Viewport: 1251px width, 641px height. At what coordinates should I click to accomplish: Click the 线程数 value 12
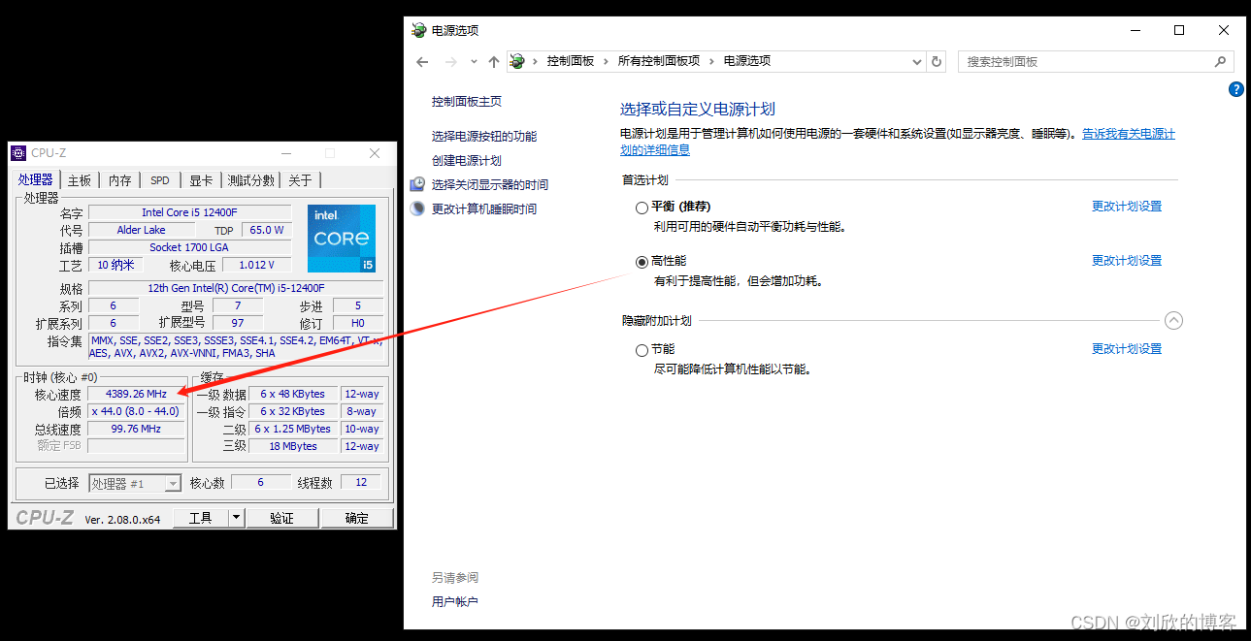point(361,482)
